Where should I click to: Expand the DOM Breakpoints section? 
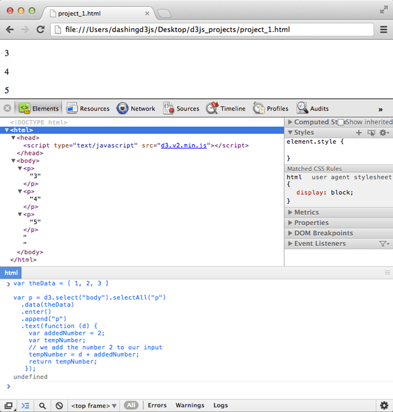(290, 233)
